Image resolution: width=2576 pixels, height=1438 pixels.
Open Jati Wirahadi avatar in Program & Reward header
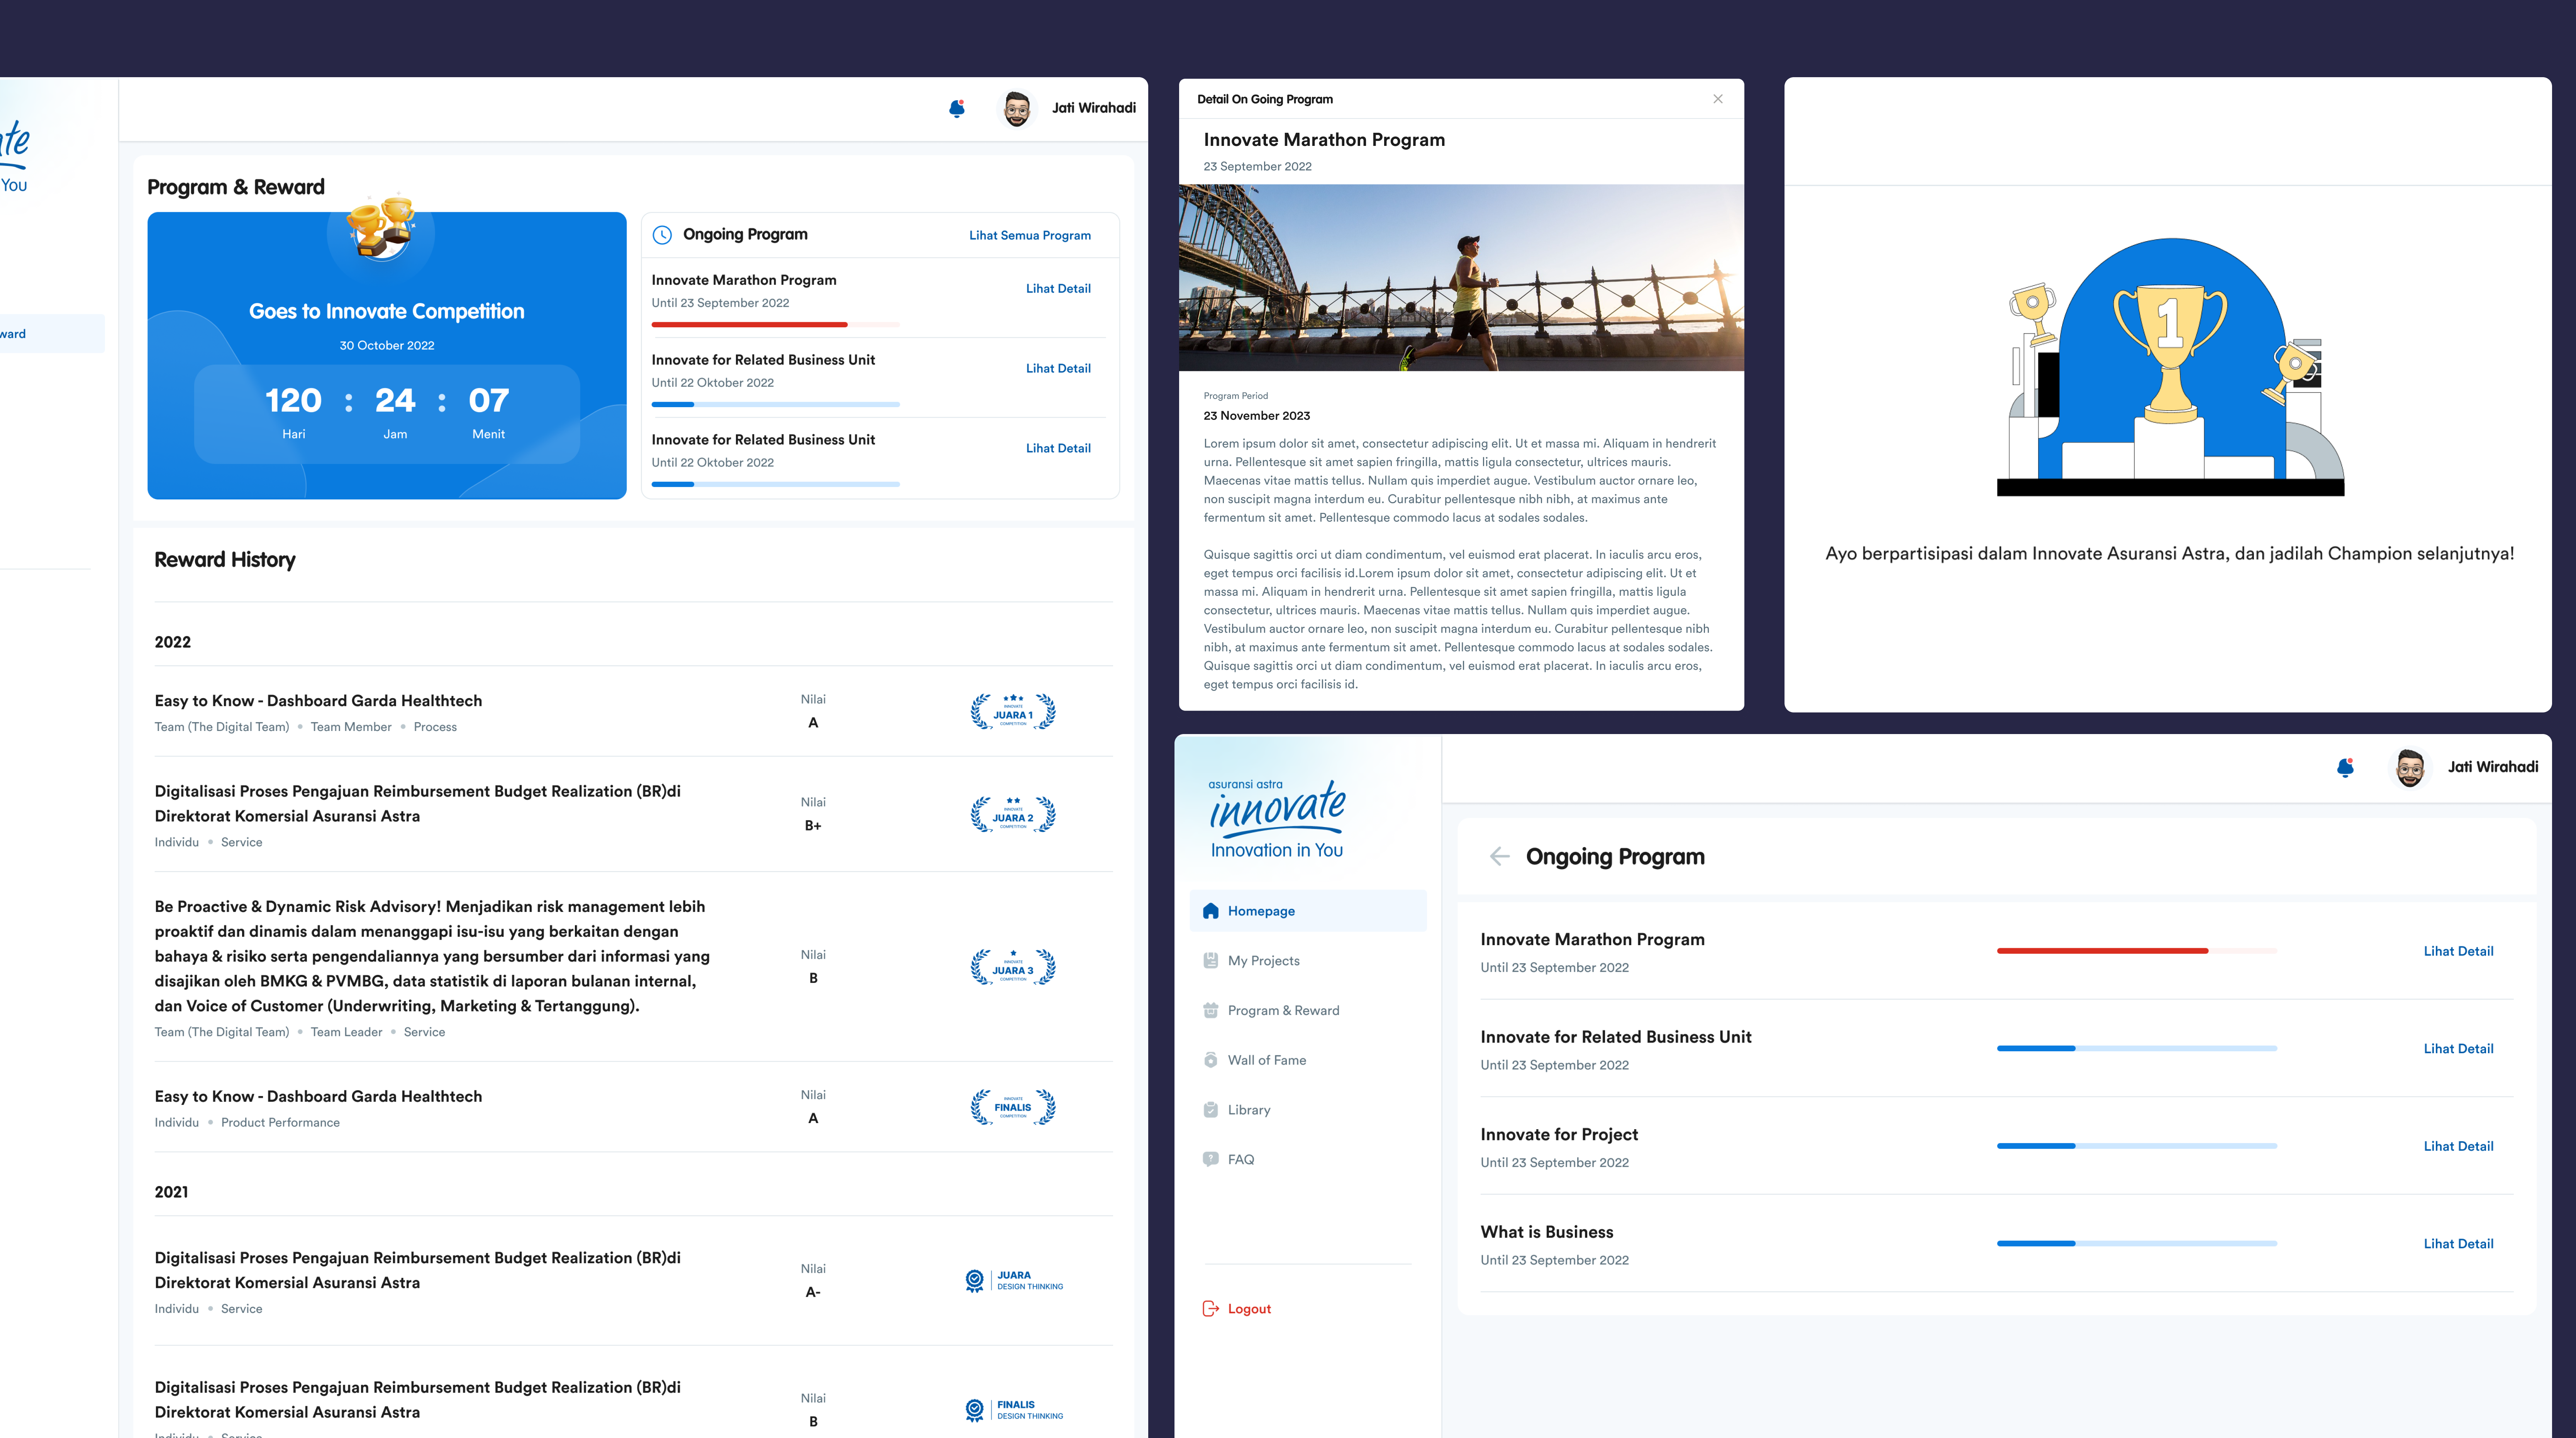1016,108
